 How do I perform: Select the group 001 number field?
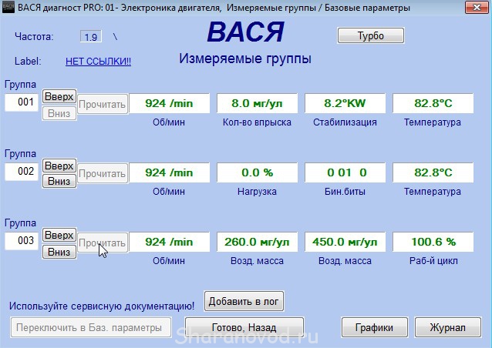pos(22,102)
